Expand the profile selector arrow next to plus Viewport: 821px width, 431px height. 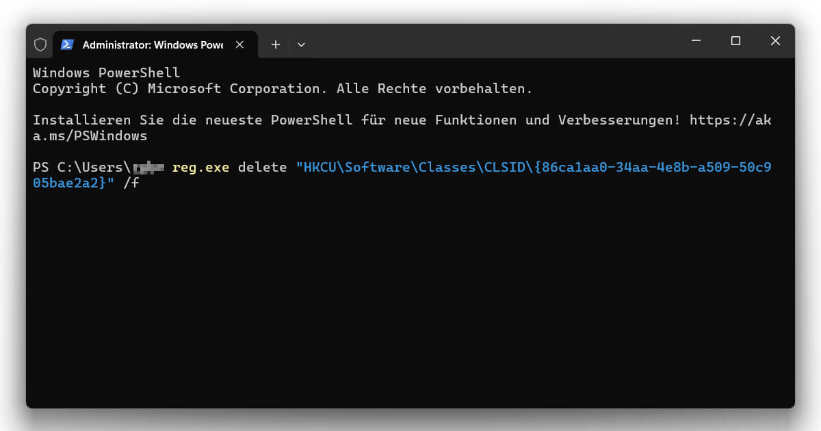301,44
